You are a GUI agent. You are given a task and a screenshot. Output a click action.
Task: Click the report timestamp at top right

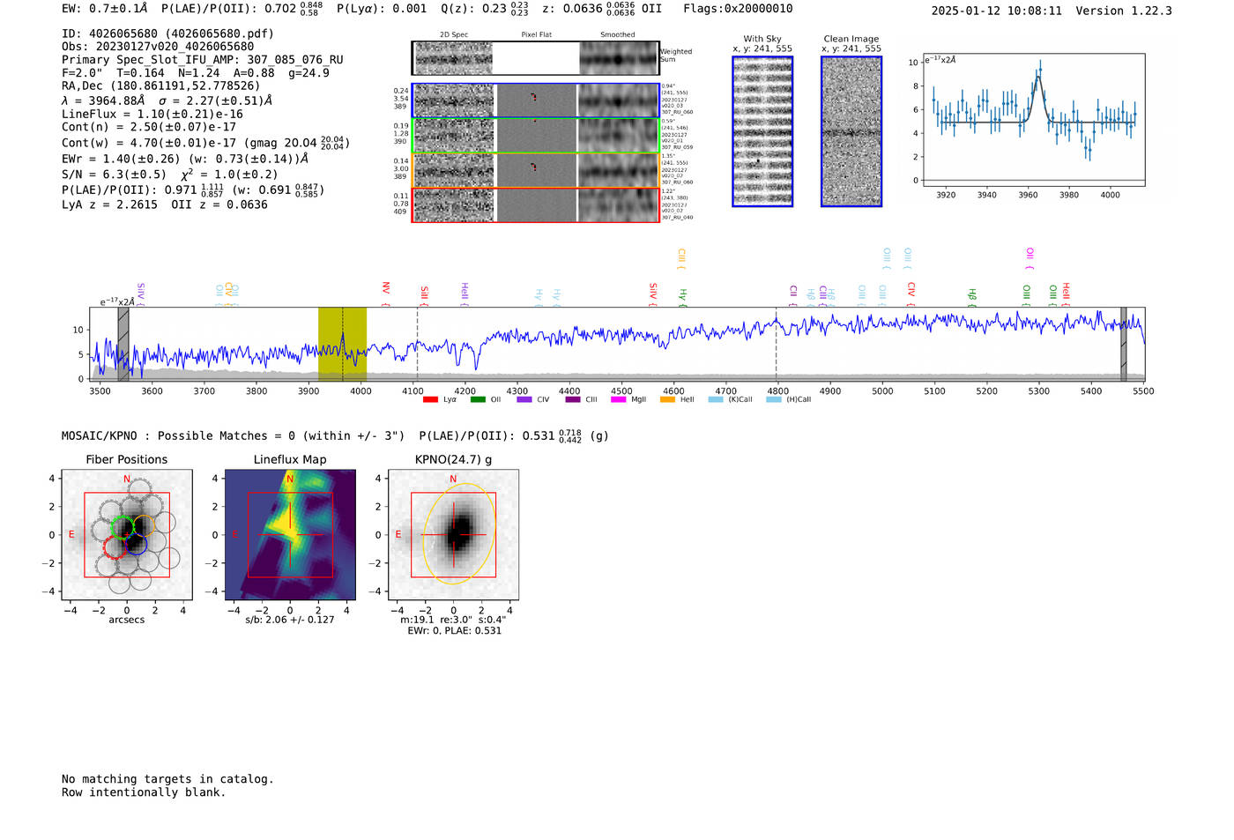(x=996, y=11)
